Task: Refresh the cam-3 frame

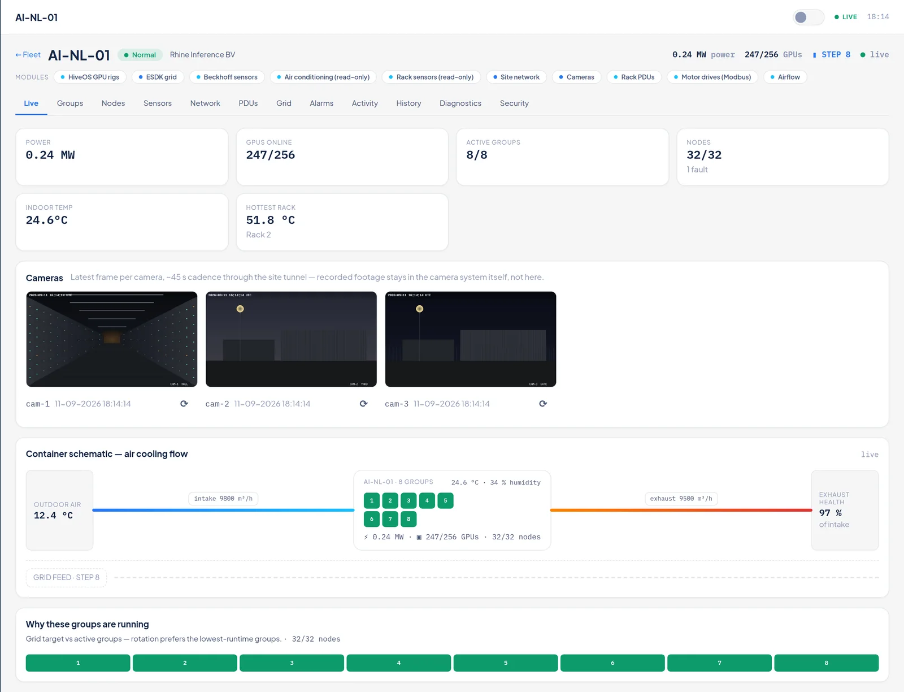Action: [x=543, y=404]
